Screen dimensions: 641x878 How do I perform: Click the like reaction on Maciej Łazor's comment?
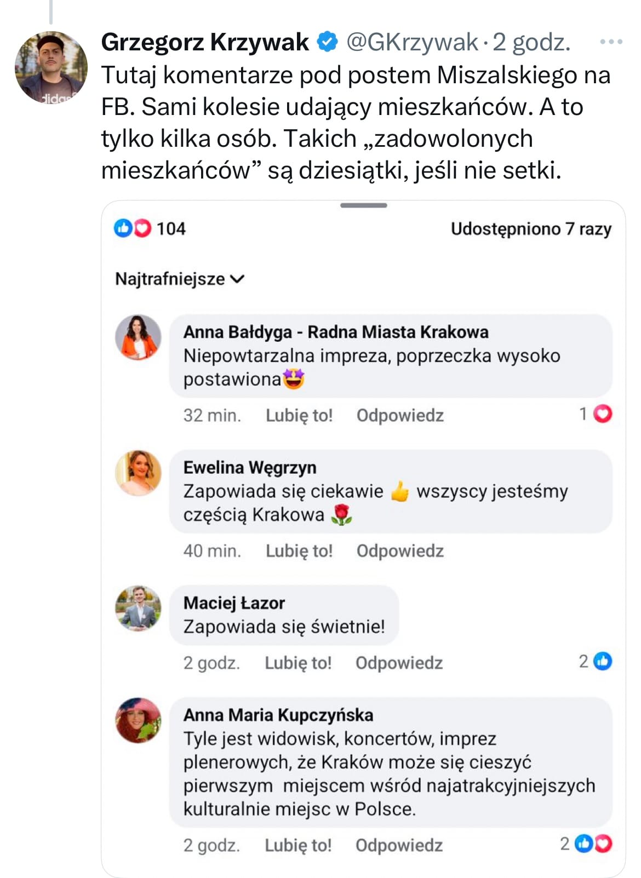[603, 662]
